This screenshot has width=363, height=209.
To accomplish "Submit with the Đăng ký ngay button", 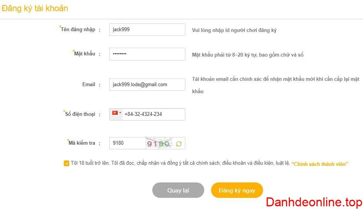I will (x=237, y=190).
